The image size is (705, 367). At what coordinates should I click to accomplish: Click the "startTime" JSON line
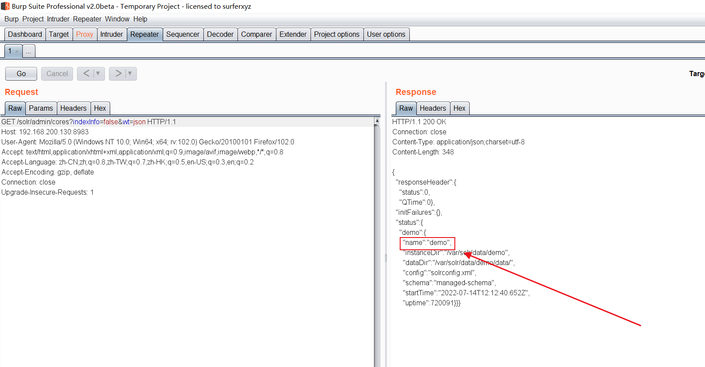[x=466, y=293]
